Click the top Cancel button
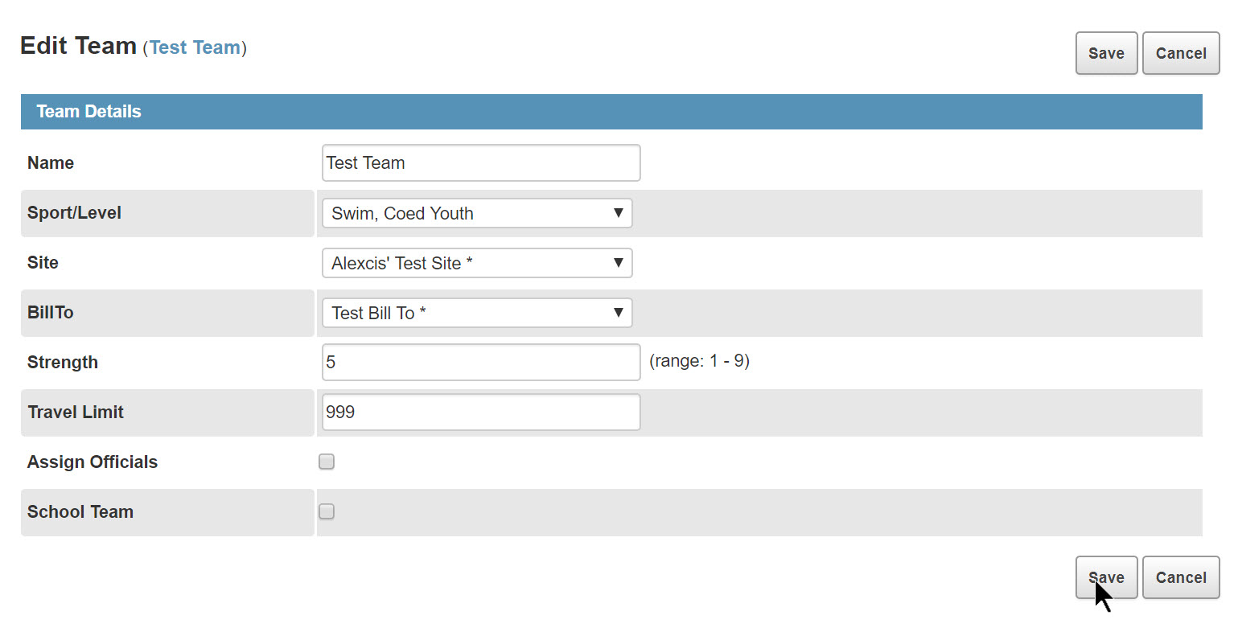Image resolution: width=1238 pixels, height=632 pixels. click(x=1180, y=53)
